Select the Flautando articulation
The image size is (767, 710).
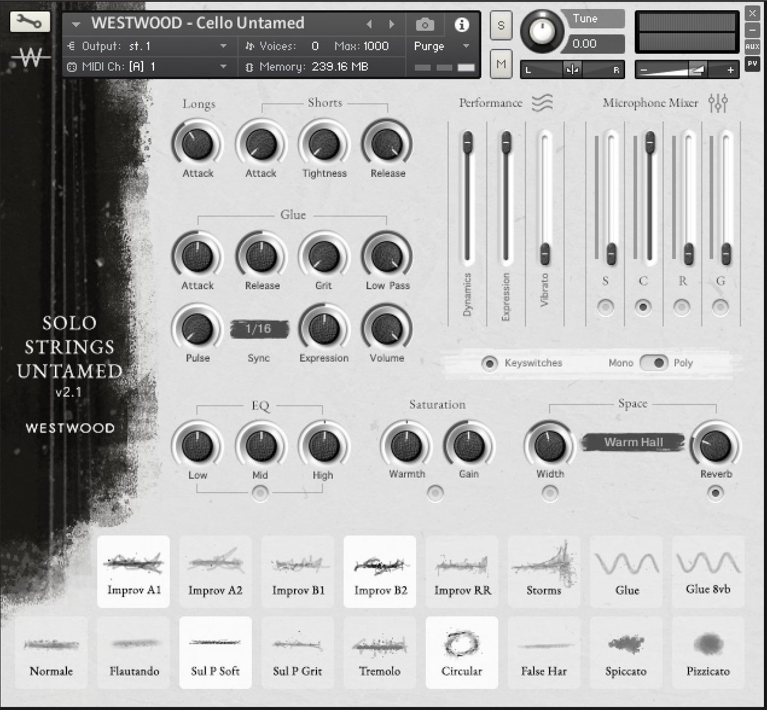(134, 652)
